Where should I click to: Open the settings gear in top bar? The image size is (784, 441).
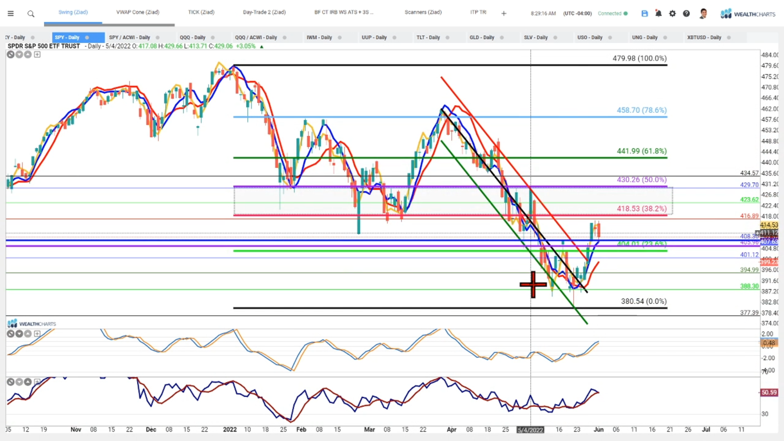[673, 13]
